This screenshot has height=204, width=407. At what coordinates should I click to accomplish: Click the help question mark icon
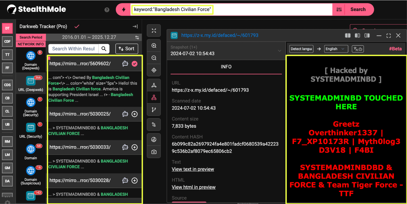(107, 10)
